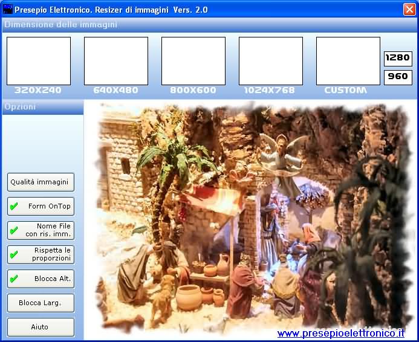Screen dimensions: 419x342
Task: Click the CUSTOM size box
Action: pos(348,61)
